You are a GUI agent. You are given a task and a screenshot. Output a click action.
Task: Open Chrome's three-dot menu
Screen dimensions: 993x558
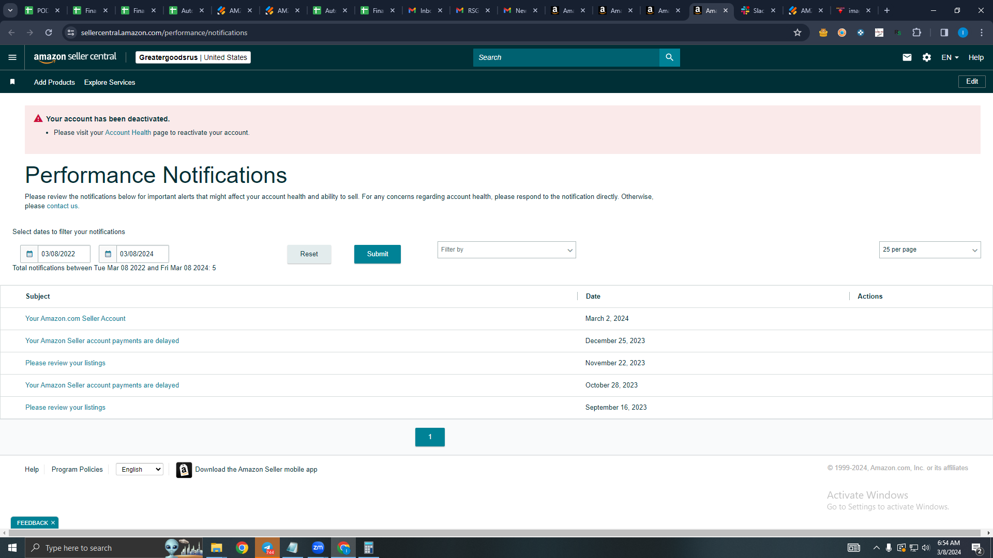tap(981, 33)
